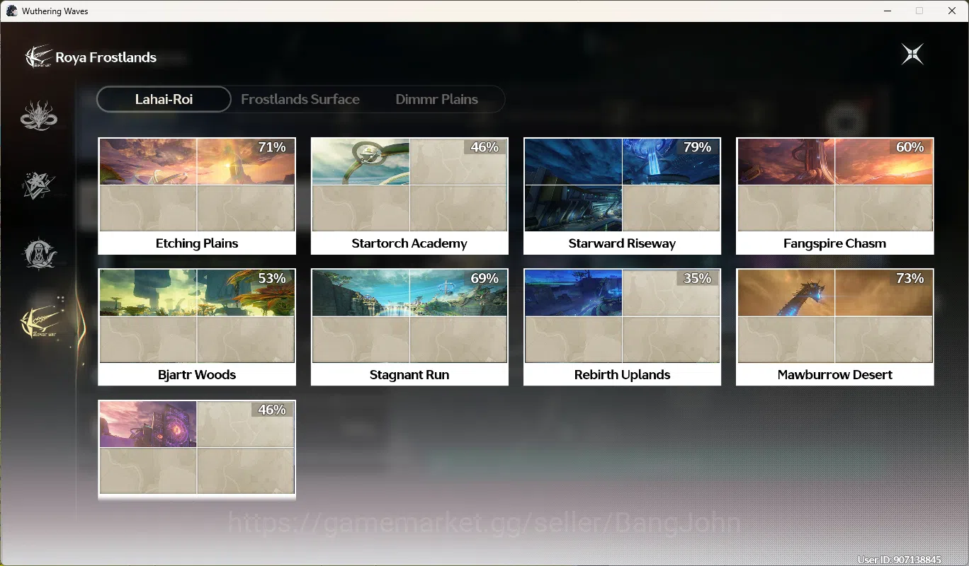The width and height of the screenshot is (969, 566).
Task: Click the Roya Frostlands header emblem icon
Action: pos(38,57)
